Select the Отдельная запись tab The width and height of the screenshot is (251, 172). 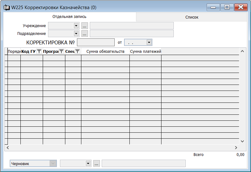tap(69, 17)
